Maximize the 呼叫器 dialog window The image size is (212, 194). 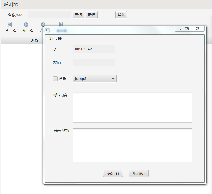187,29
